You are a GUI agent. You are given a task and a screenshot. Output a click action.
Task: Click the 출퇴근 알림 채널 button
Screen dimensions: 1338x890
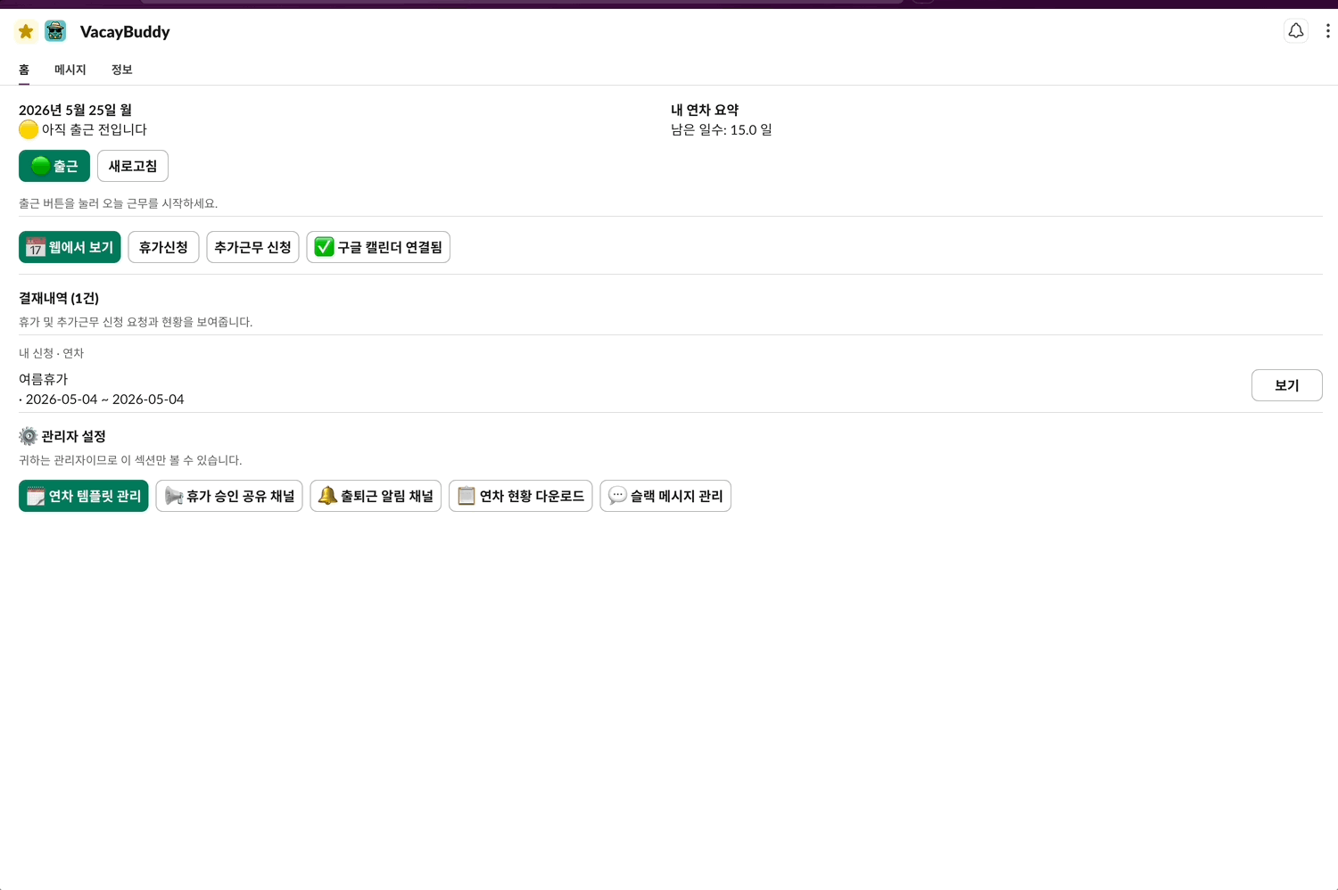(x=376, y=496)
